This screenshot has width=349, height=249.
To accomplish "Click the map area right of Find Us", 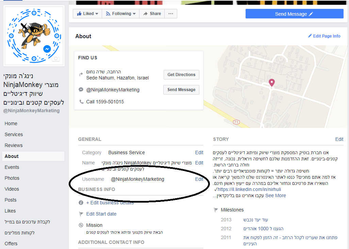I will (276, 87).
